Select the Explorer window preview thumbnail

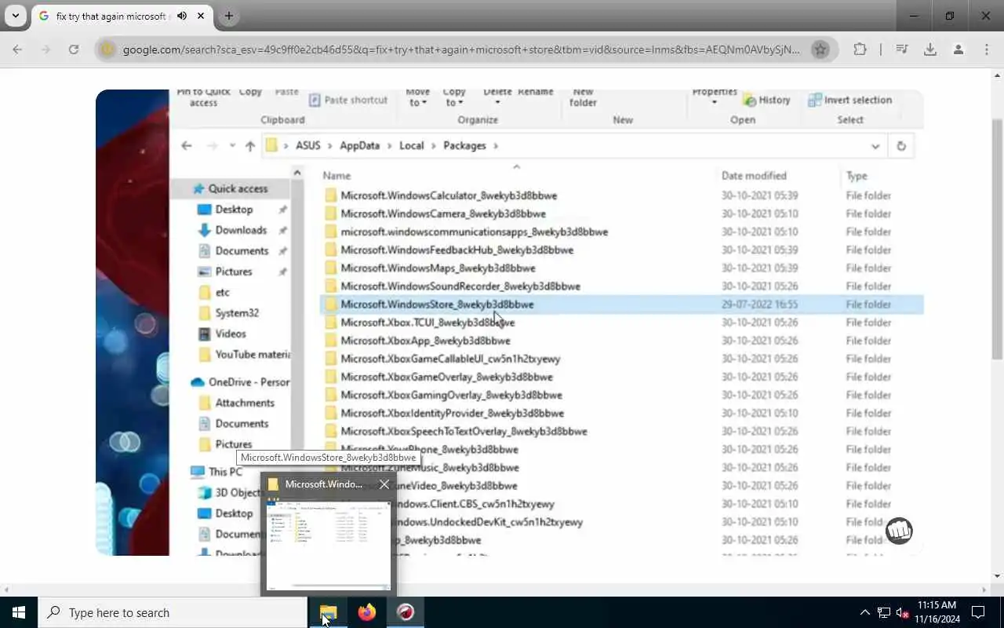329,545
